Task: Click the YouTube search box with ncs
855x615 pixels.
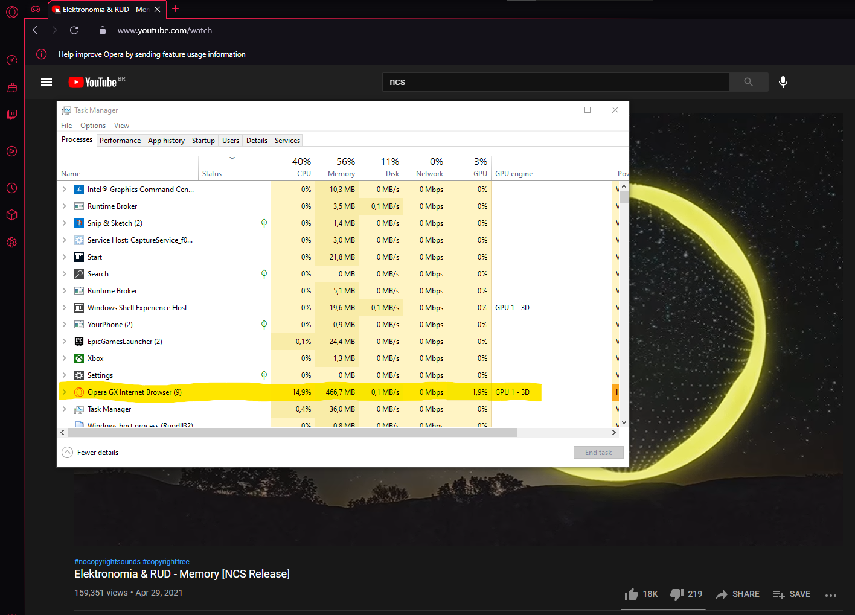Action: tap(556, 82)
